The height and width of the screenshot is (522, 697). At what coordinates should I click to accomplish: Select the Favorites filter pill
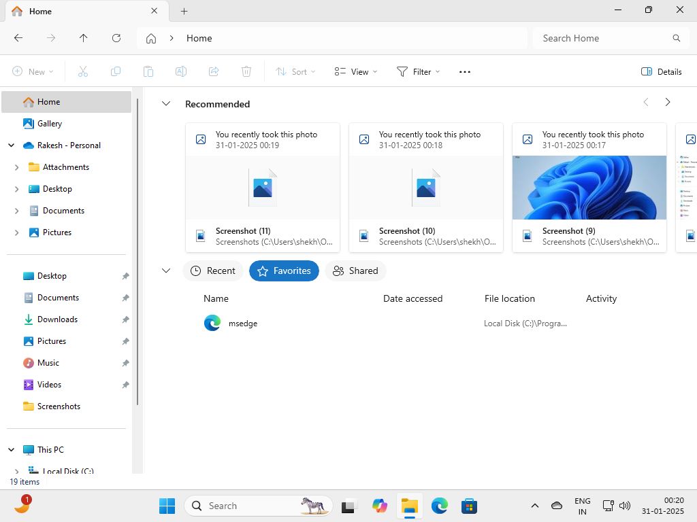284,271
